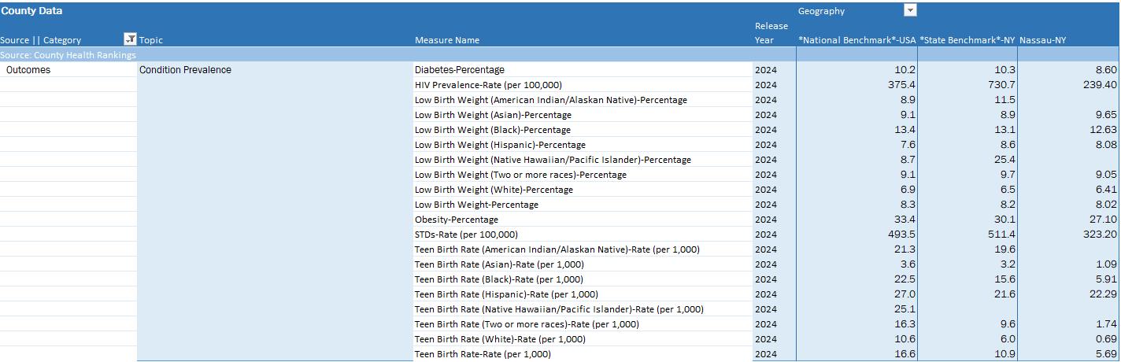Click Low Birth Weight (Black)-Percentage cell

[x=493, y=130]
